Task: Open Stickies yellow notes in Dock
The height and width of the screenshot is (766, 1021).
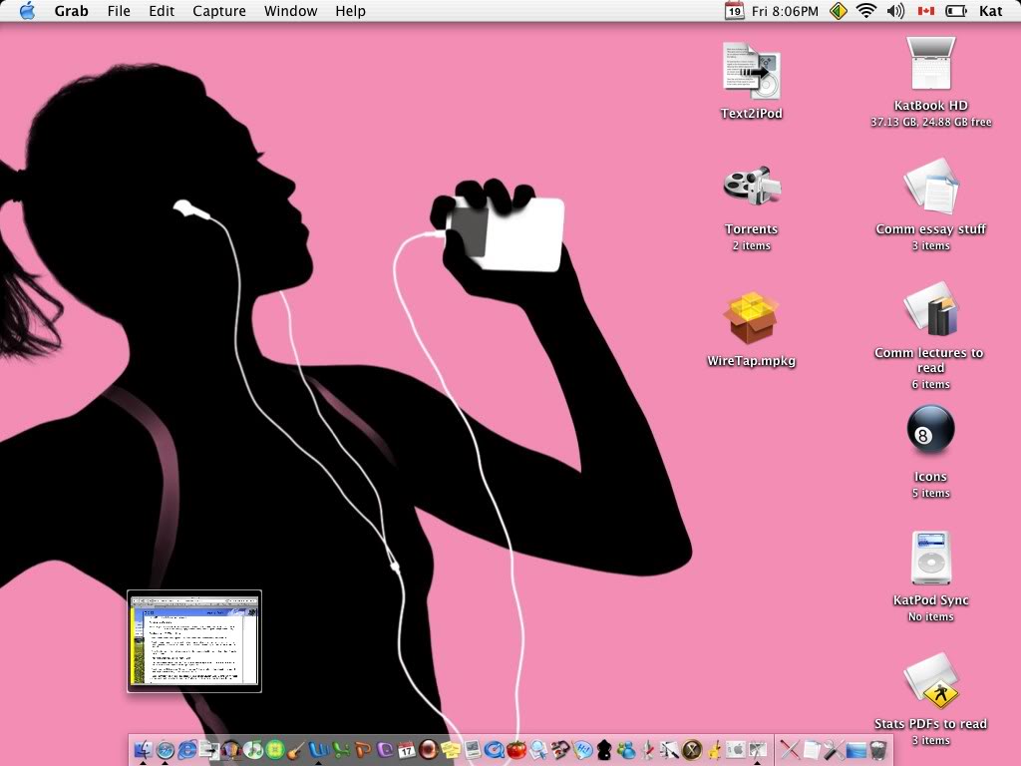Action: pos(451,750)
